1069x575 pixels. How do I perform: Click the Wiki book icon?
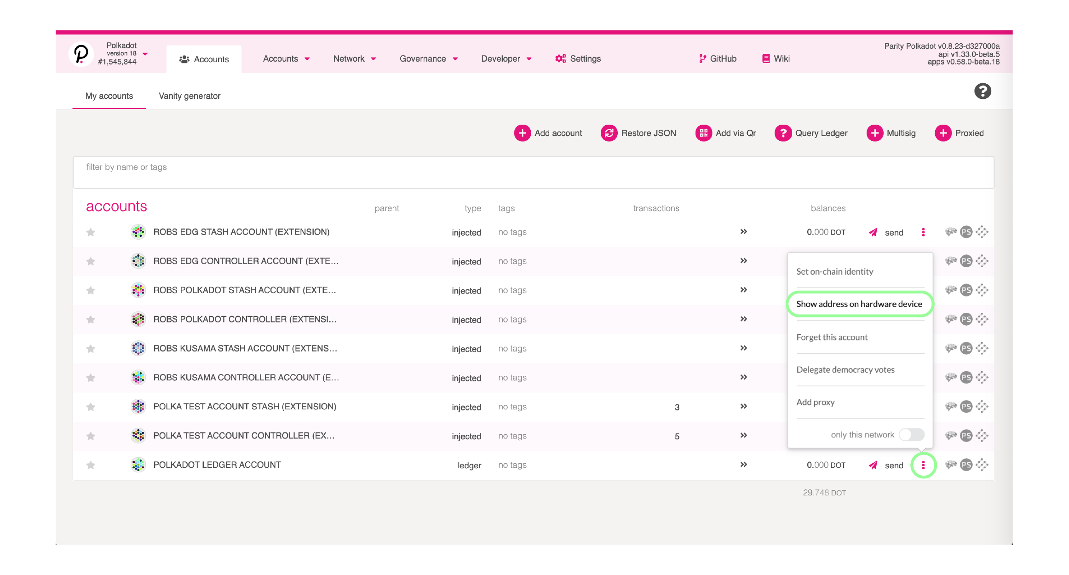pos(766,58)
